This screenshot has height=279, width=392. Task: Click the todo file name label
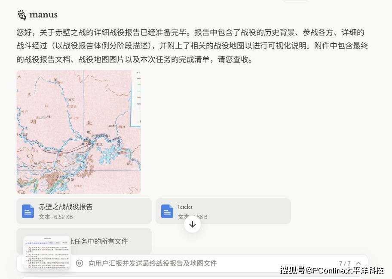(x=185, y=207)
